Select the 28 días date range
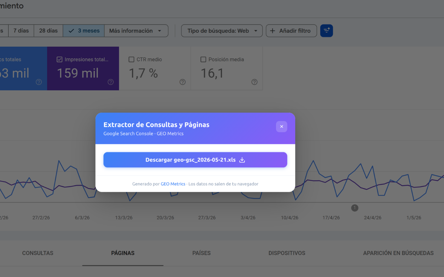 click(x=48, y=31)
